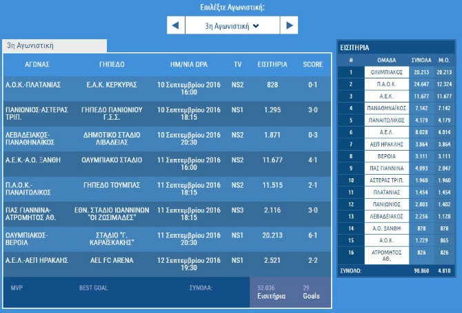
Task: Click the 29 Goals total box
Action: pos(311,292)
